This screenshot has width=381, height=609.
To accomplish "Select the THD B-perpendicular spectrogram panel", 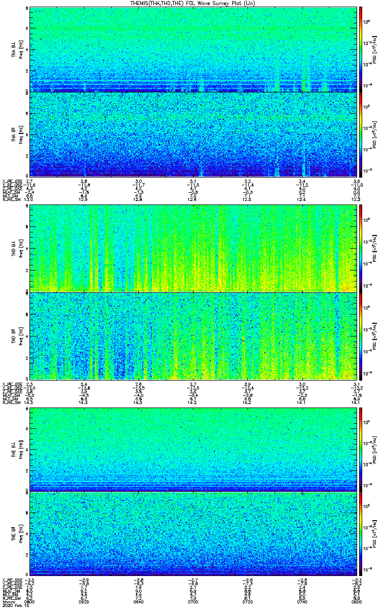I will click(x=193, y=248).
